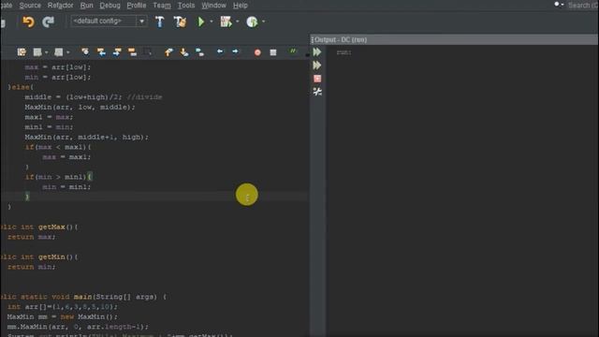Open Help menu

(x=241, y=6)
